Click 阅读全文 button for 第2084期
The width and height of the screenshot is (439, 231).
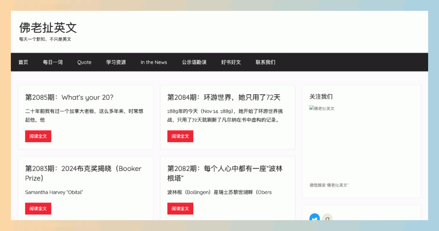(181, 136)
